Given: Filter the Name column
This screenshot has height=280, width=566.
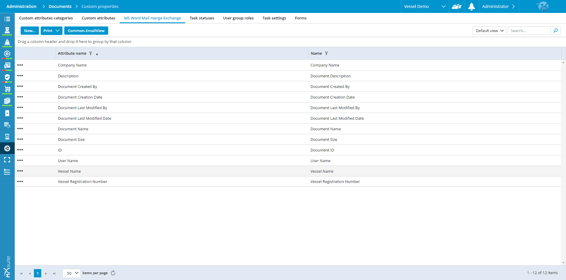Looking at the screenshot, I should point(326,54).
